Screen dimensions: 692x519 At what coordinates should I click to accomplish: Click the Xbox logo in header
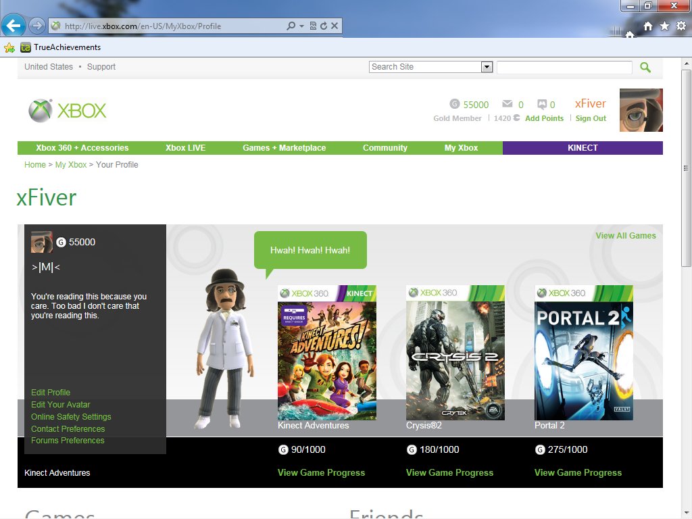[x=68, y=110]
